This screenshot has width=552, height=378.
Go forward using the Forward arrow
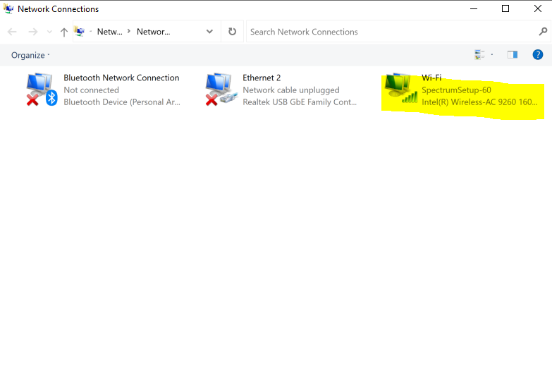point(32,32)
